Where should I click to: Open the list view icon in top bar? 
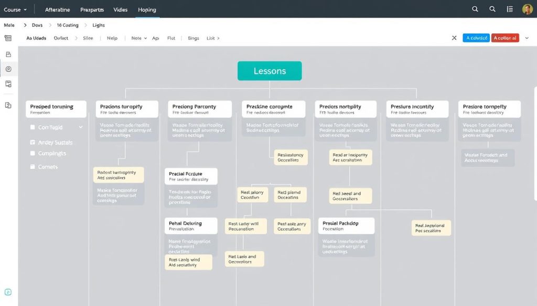coord(510,9)
